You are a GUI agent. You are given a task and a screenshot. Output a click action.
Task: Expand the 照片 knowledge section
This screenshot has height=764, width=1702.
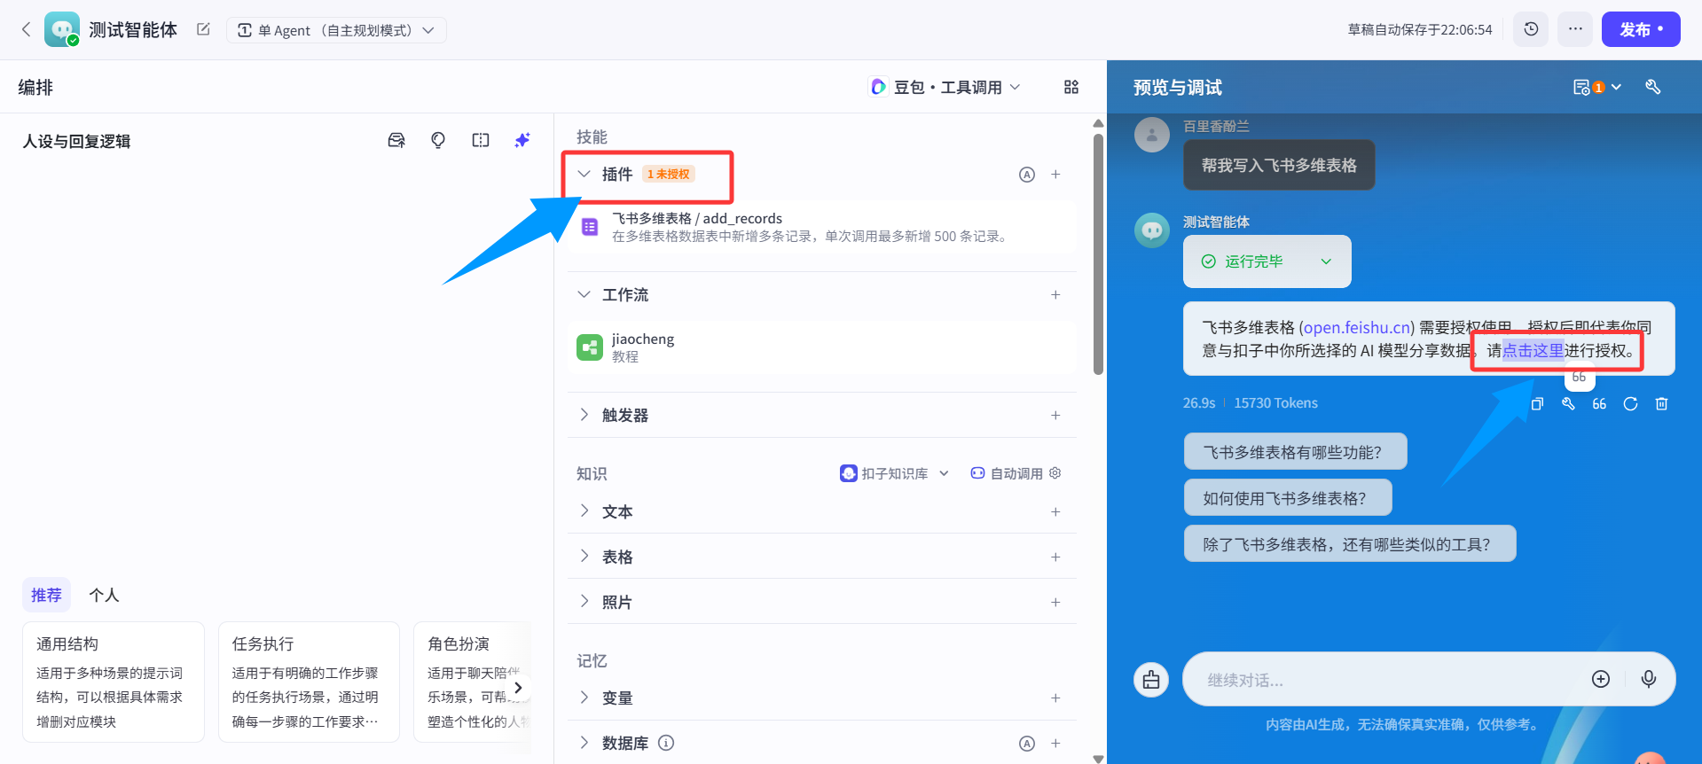(584, 602)
